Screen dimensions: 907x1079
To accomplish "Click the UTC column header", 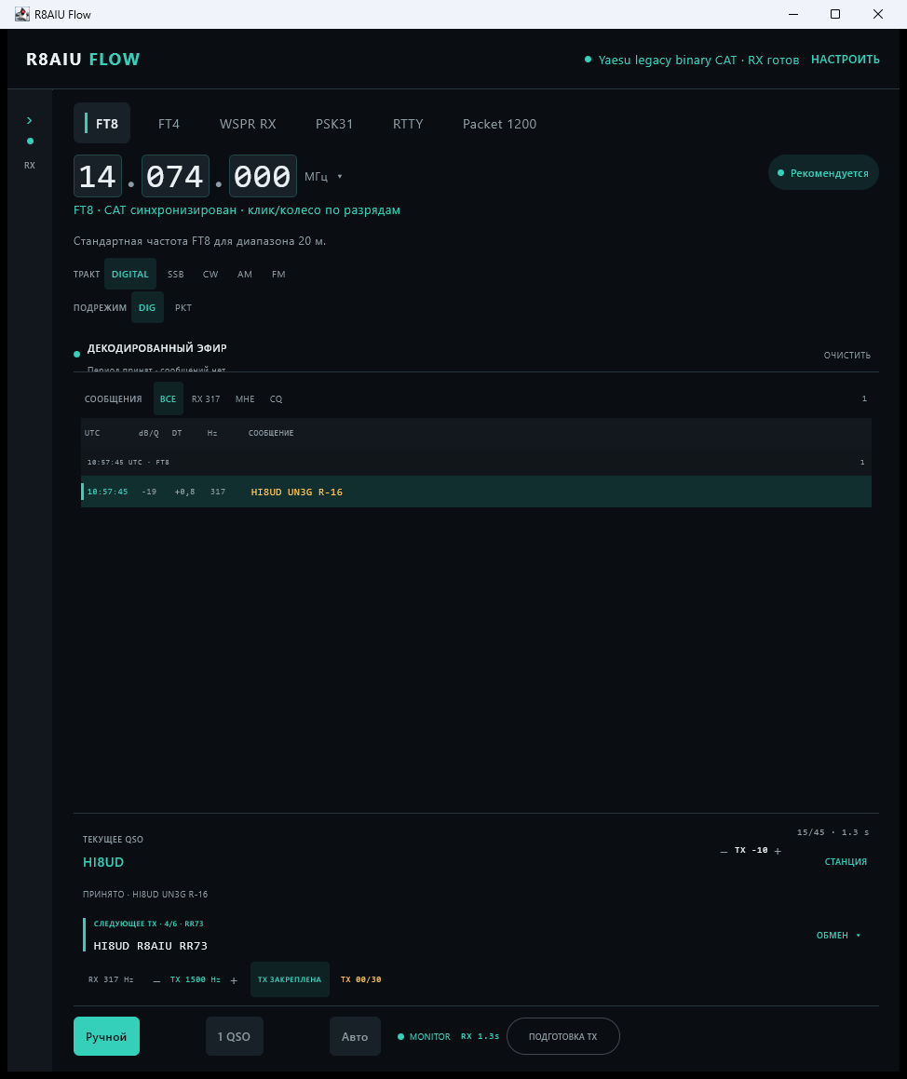I will (92, 433).
